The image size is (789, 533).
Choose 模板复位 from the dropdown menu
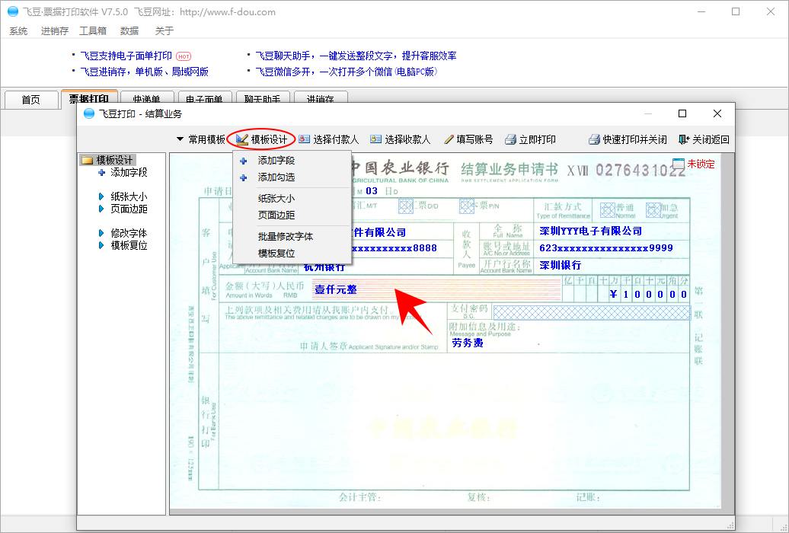(292, 253)
